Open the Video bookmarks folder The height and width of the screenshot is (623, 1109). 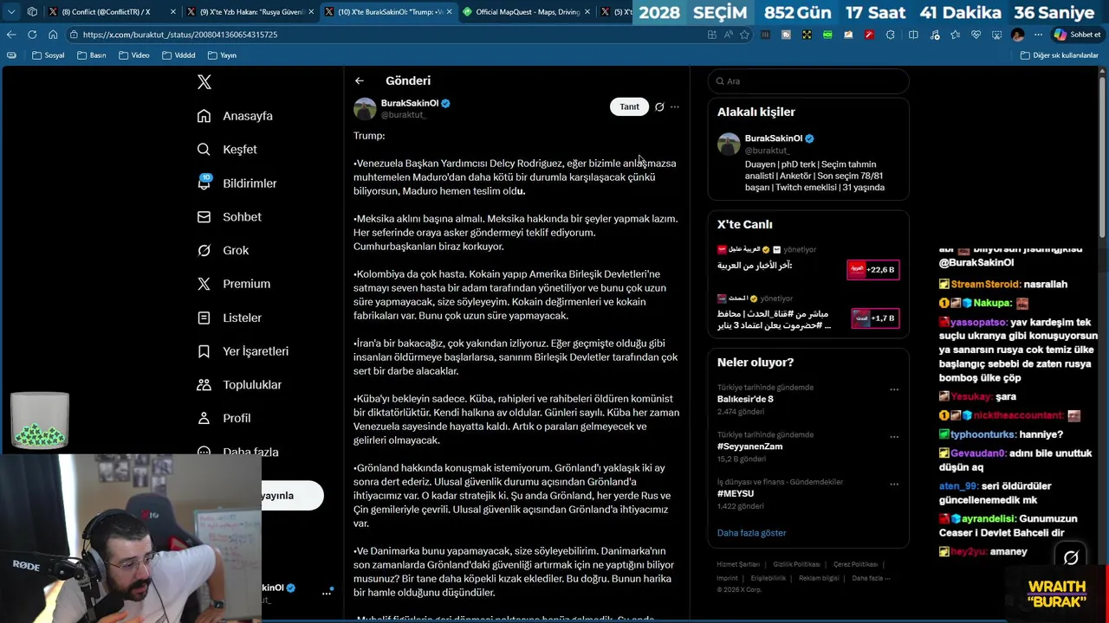click(134, 55)
